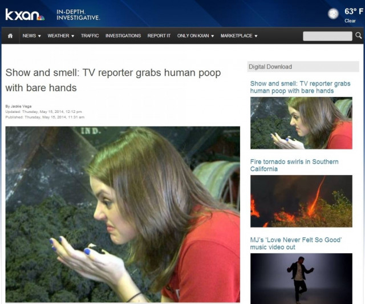Open the sidebar 'Show and smell' headline link
Image resolution: width=365 pixels, height=304 pixels.
[300, 87]
